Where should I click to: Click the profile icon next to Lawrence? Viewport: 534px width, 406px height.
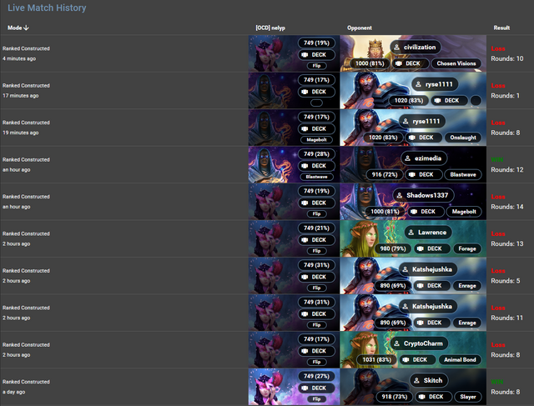tap(411, 233)
